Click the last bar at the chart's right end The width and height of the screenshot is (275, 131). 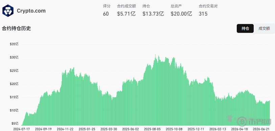(x=270, y=113)
